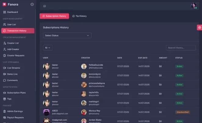Click the marblegirl creator avatar
Image resolution: width=202 pixels, height=123 pixels.
tap(84, 103)
